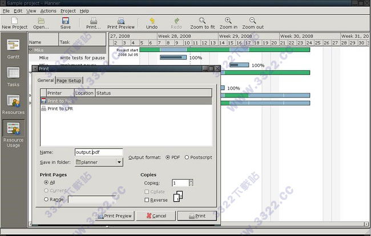Open the Actions menu

(49, 11)
